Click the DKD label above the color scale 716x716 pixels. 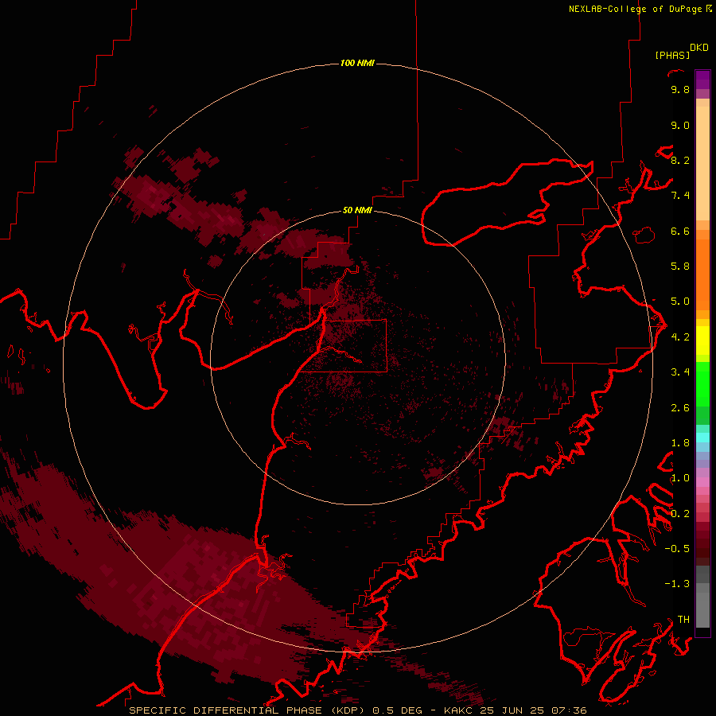point(699,48)
